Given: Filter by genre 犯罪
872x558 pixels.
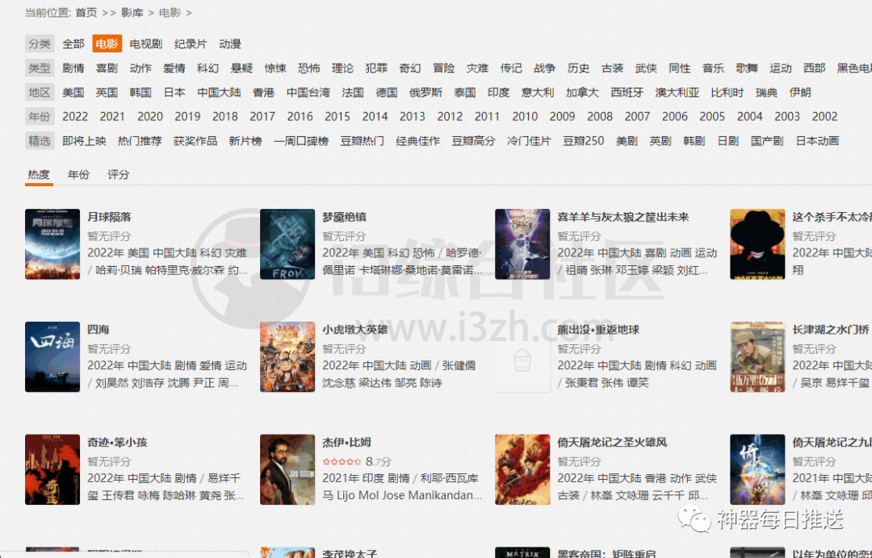Looking at the screenshot, I should (x=376, y=68).
